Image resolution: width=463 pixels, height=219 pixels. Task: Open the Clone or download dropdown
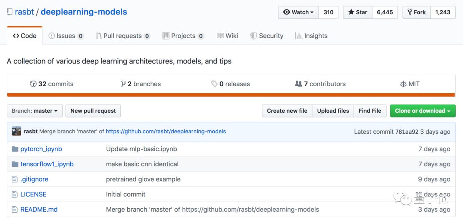click(422, 111)
